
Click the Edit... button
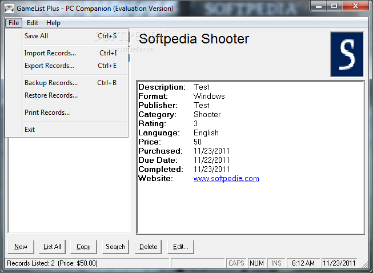pyautogui.click(x=181, y=247)
